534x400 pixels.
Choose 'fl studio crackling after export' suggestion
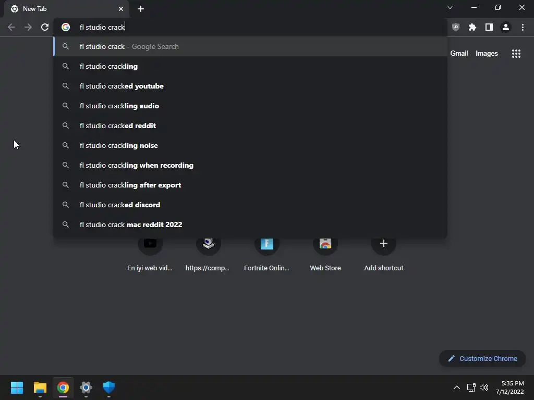tap(250, 185)
